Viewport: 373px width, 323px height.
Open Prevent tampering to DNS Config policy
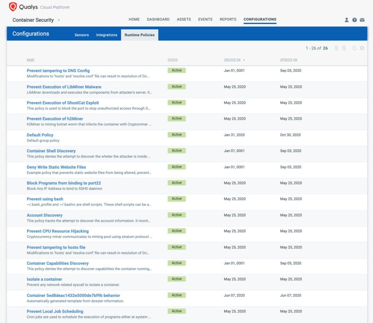coord(58,71)
